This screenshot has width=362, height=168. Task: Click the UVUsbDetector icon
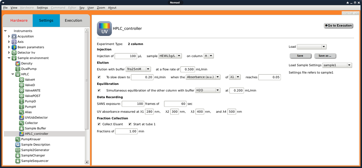click(x=21, y=118)
